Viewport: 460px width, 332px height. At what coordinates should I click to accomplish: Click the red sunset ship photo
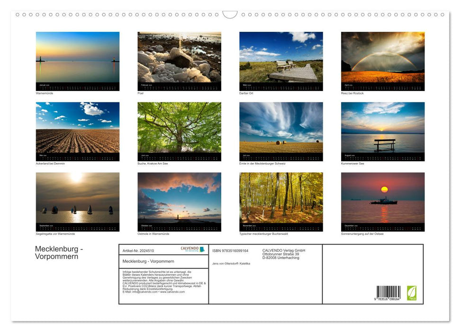[x=382, y=198]
